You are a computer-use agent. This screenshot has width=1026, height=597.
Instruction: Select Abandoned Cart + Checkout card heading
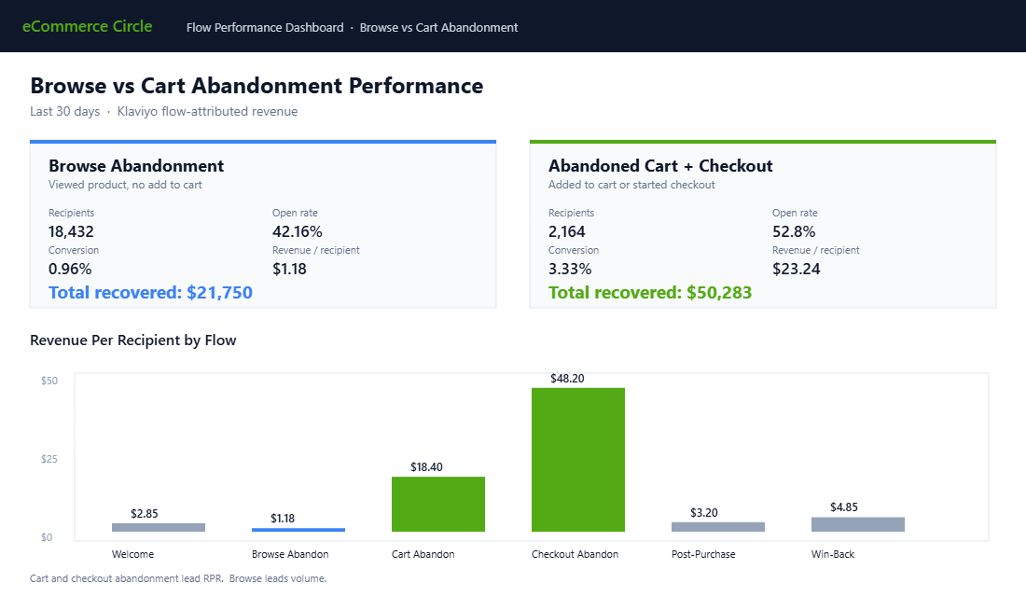click(660, 166)
